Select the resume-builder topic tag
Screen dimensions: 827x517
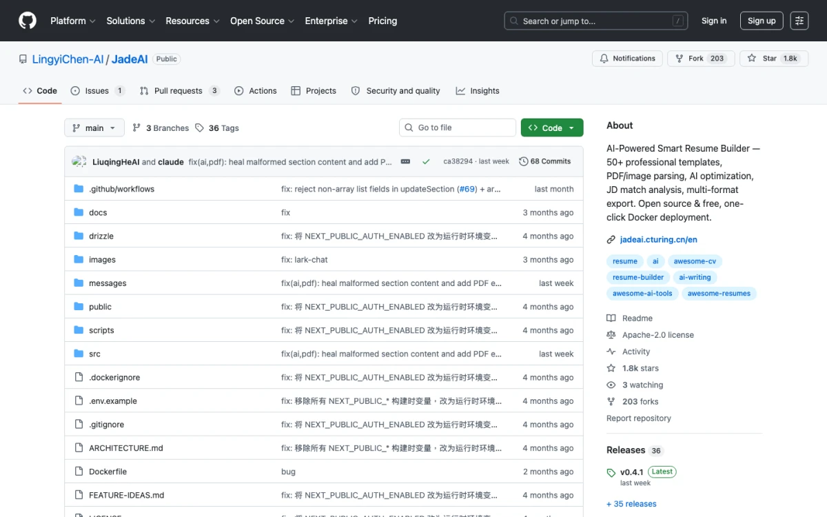pyautogui.click(x=638, y=277)
